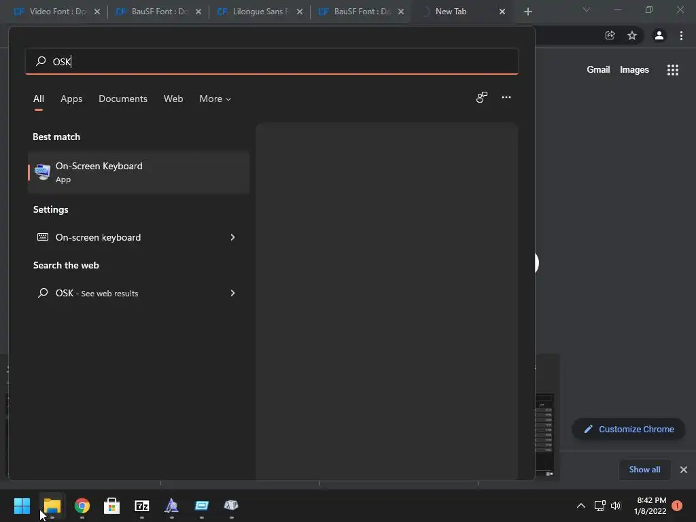Screen dimensions: 696x522
Task: Show hidden icons in the system tray
Action: click(580, 506)
